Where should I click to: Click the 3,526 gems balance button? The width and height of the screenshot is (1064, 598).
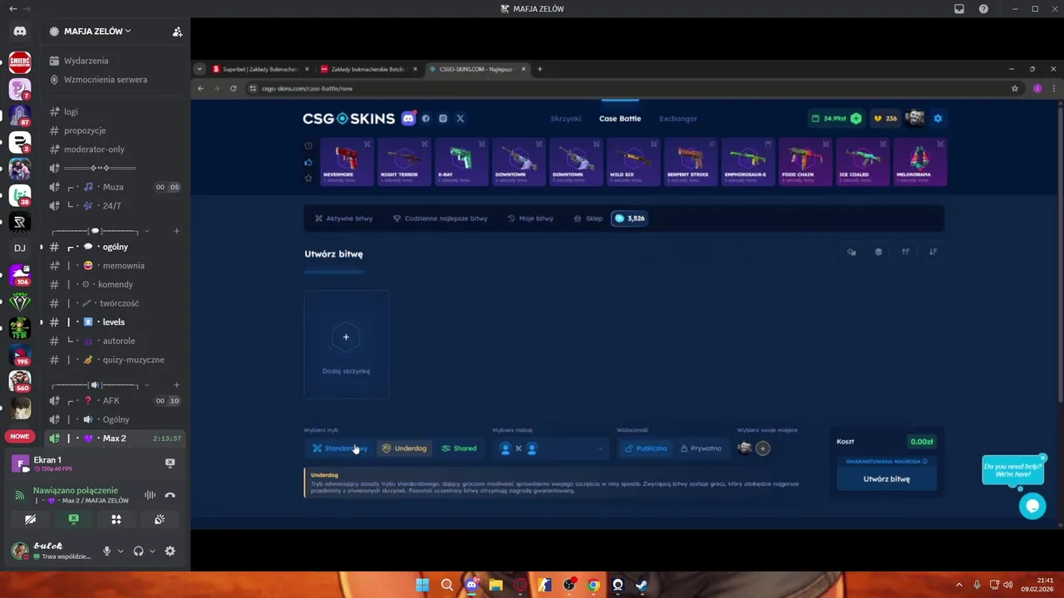[x=629, y=218]
